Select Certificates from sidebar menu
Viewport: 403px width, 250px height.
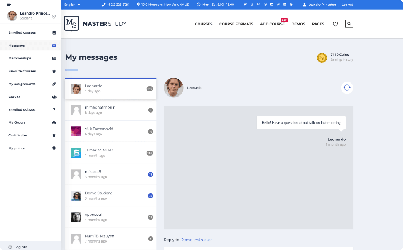18,136
